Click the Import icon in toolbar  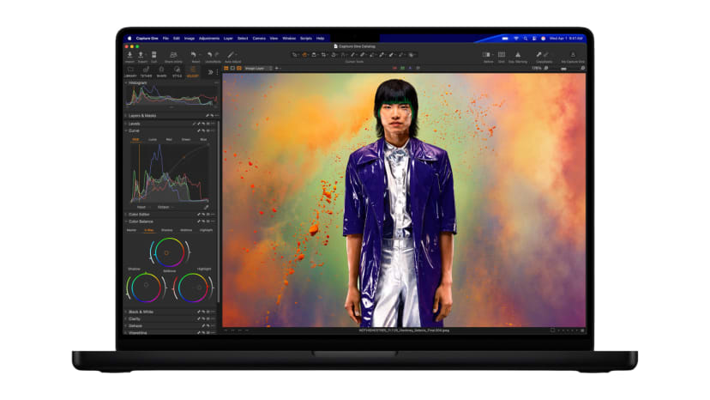click(x=129, y=54)
